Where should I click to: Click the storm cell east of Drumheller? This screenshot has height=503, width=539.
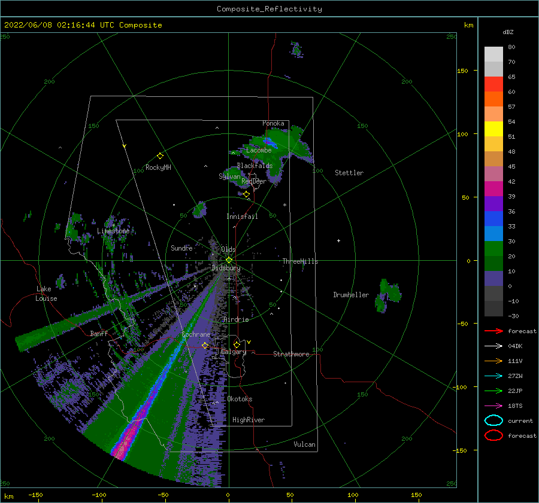tap(389, 295)
